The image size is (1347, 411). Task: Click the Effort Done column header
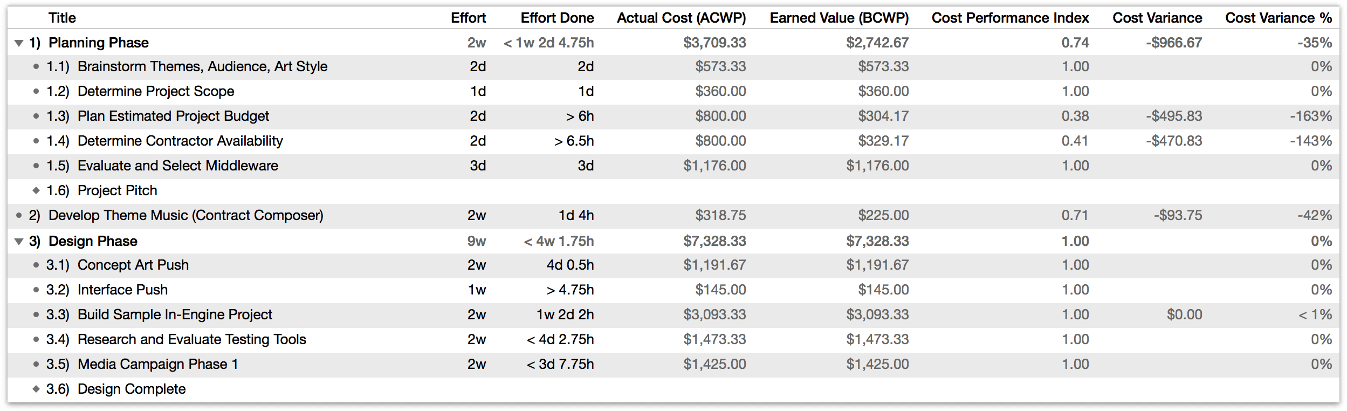pyautogui.click(x=556, y=18)
